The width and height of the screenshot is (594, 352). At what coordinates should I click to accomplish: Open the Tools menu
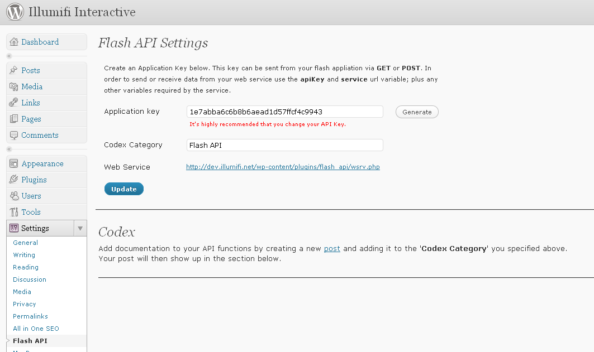click(31, 212)
